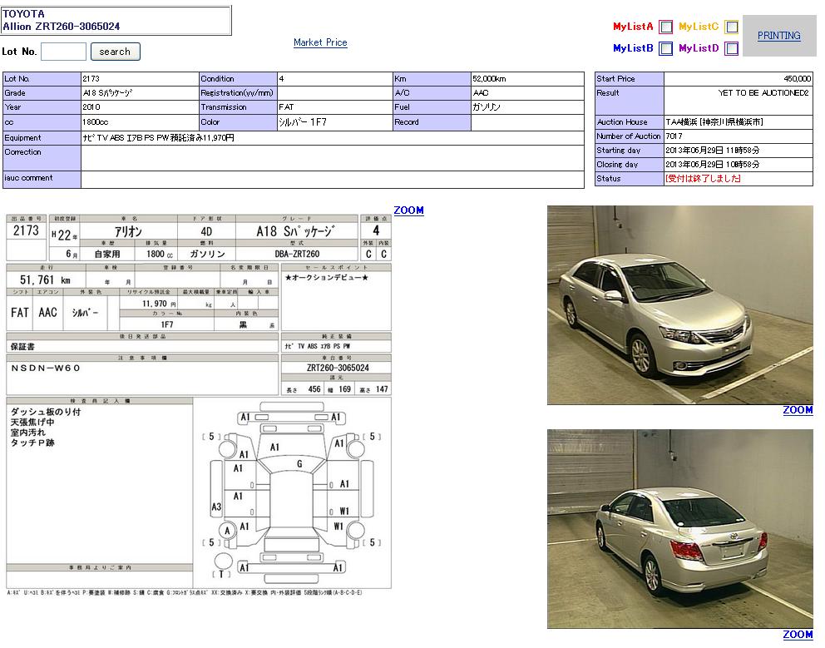Focus the Lot No. input field
This screenshot has width=825, height=648.
pos(63,52)
